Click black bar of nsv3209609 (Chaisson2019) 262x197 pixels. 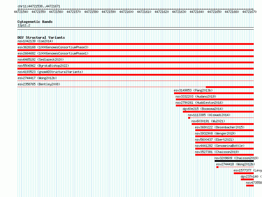pyautogui.click(x=234, y=161)
